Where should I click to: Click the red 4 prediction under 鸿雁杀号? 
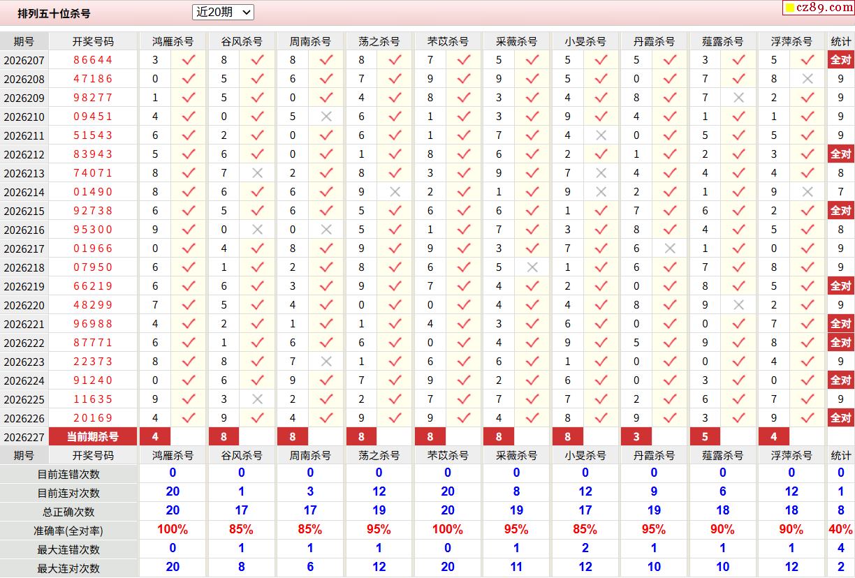click(x=155, y=437)
